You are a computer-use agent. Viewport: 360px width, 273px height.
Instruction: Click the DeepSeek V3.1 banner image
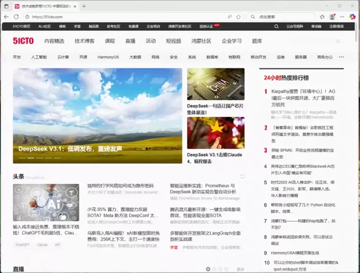pos(97,115)
